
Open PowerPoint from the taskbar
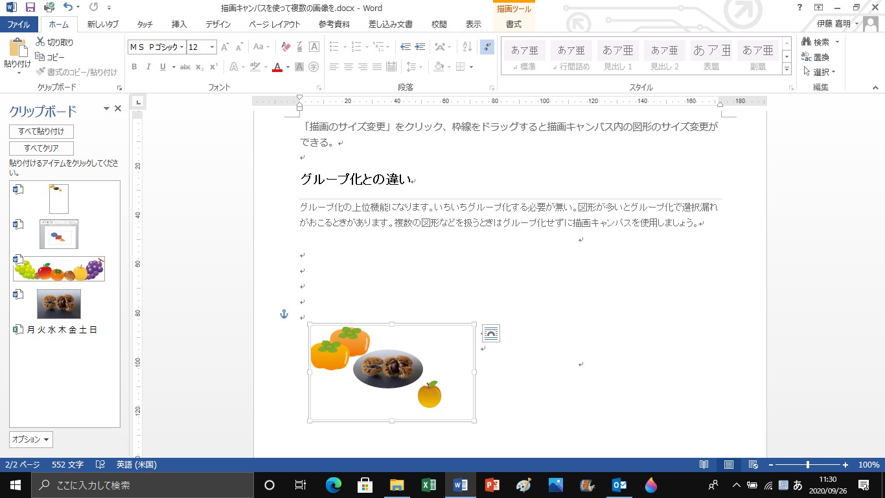pyautogui.click(x=492, y=485)
